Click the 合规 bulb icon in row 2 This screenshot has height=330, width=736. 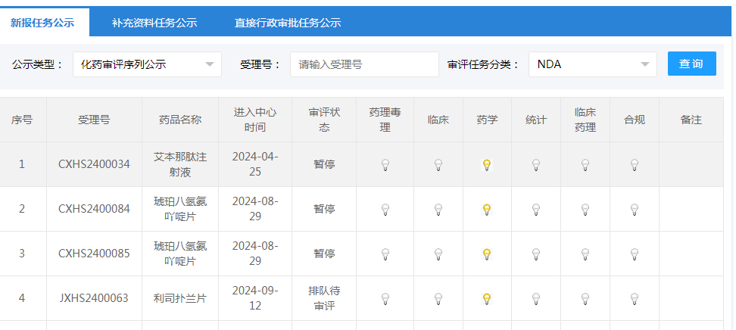tap(634, 210)
